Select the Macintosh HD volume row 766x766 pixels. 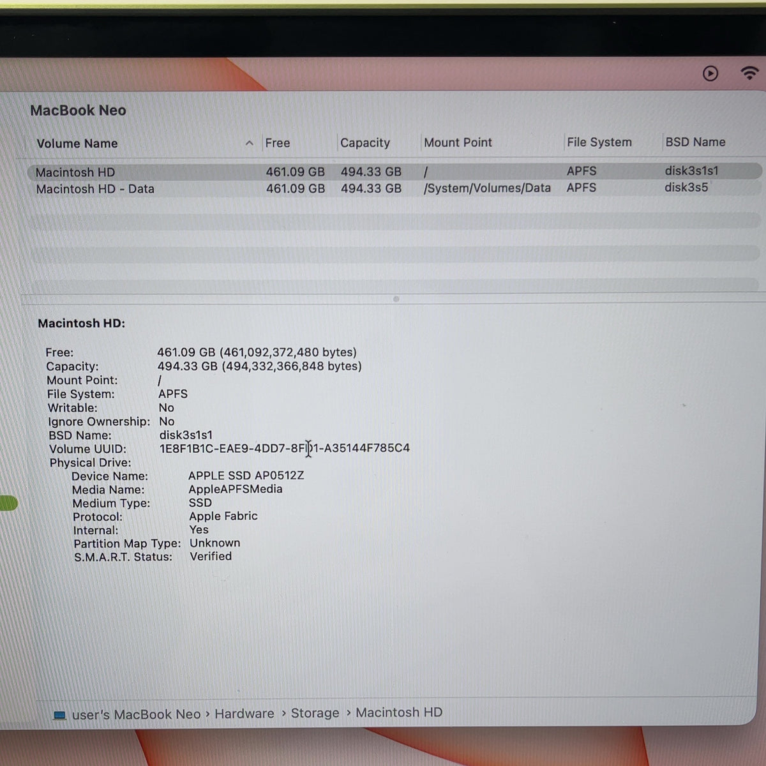click(x=394, y=172)
